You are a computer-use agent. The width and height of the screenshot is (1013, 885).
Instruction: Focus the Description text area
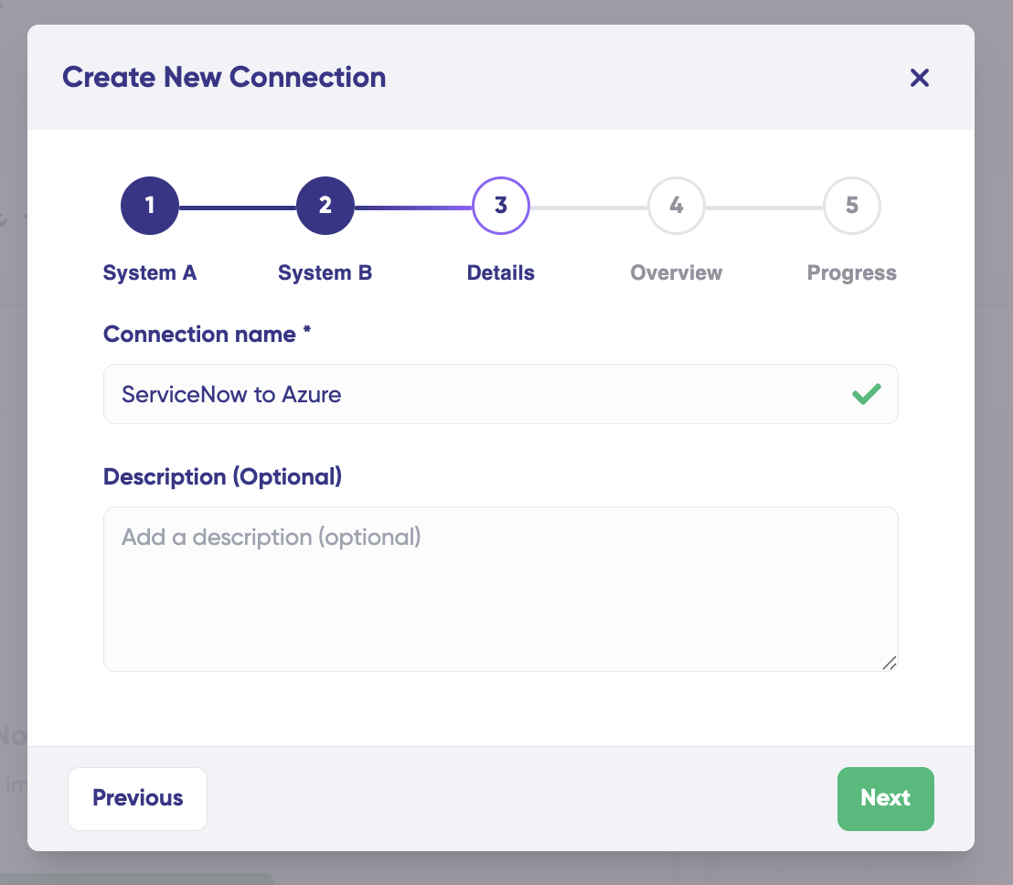click(x=500, y=589)
